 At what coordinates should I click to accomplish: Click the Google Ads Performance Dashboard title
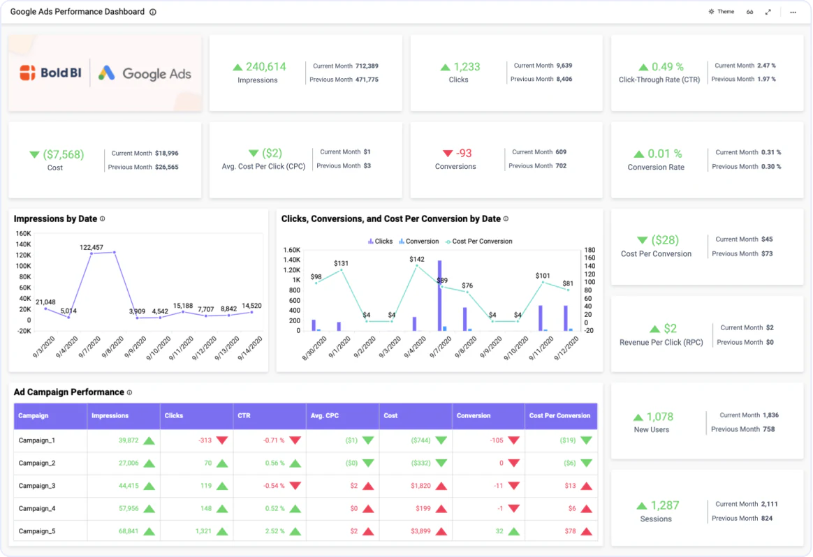pyautogui.click(x=78, y=12)
